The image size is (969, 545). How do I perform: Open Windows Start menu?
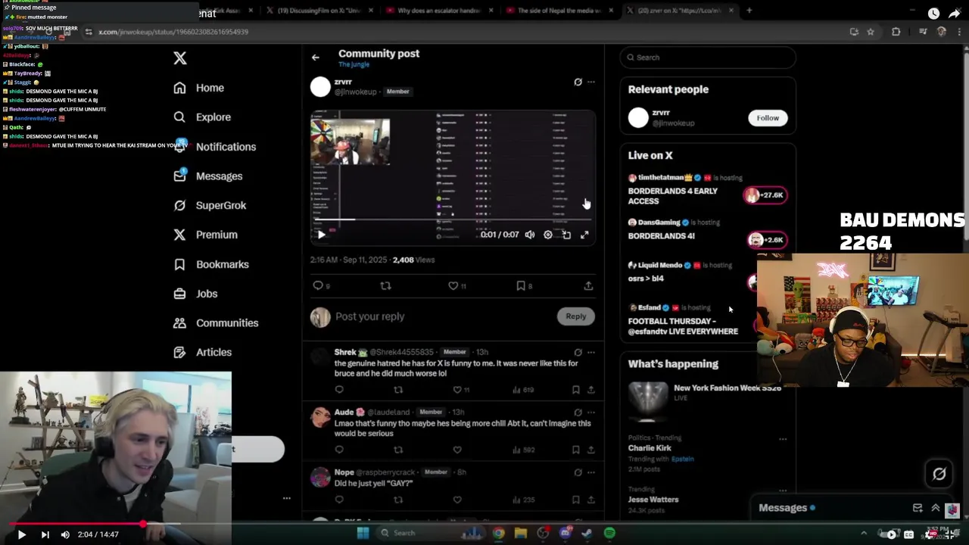click(x=363, y=533)
